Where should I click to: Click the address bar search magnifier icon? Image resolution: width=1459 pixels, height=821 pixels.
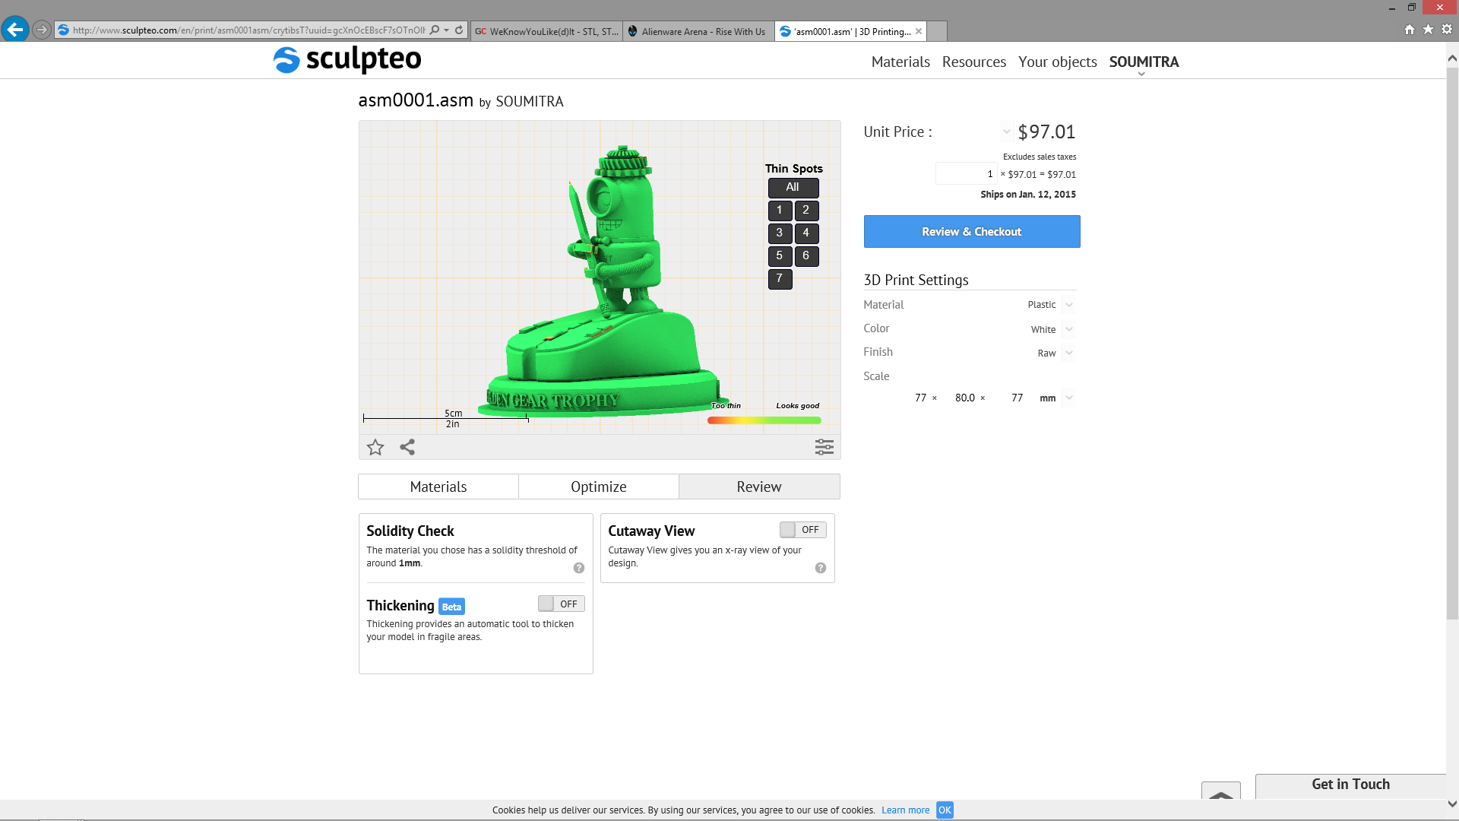pyautogui.click(x=434, y=30)
